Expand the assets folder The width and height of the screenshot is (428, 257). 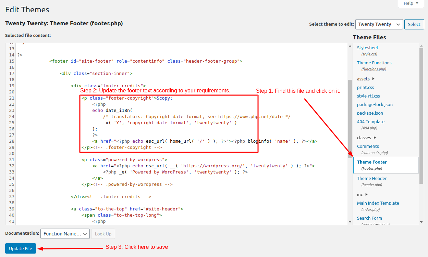(x=366, y=79)
